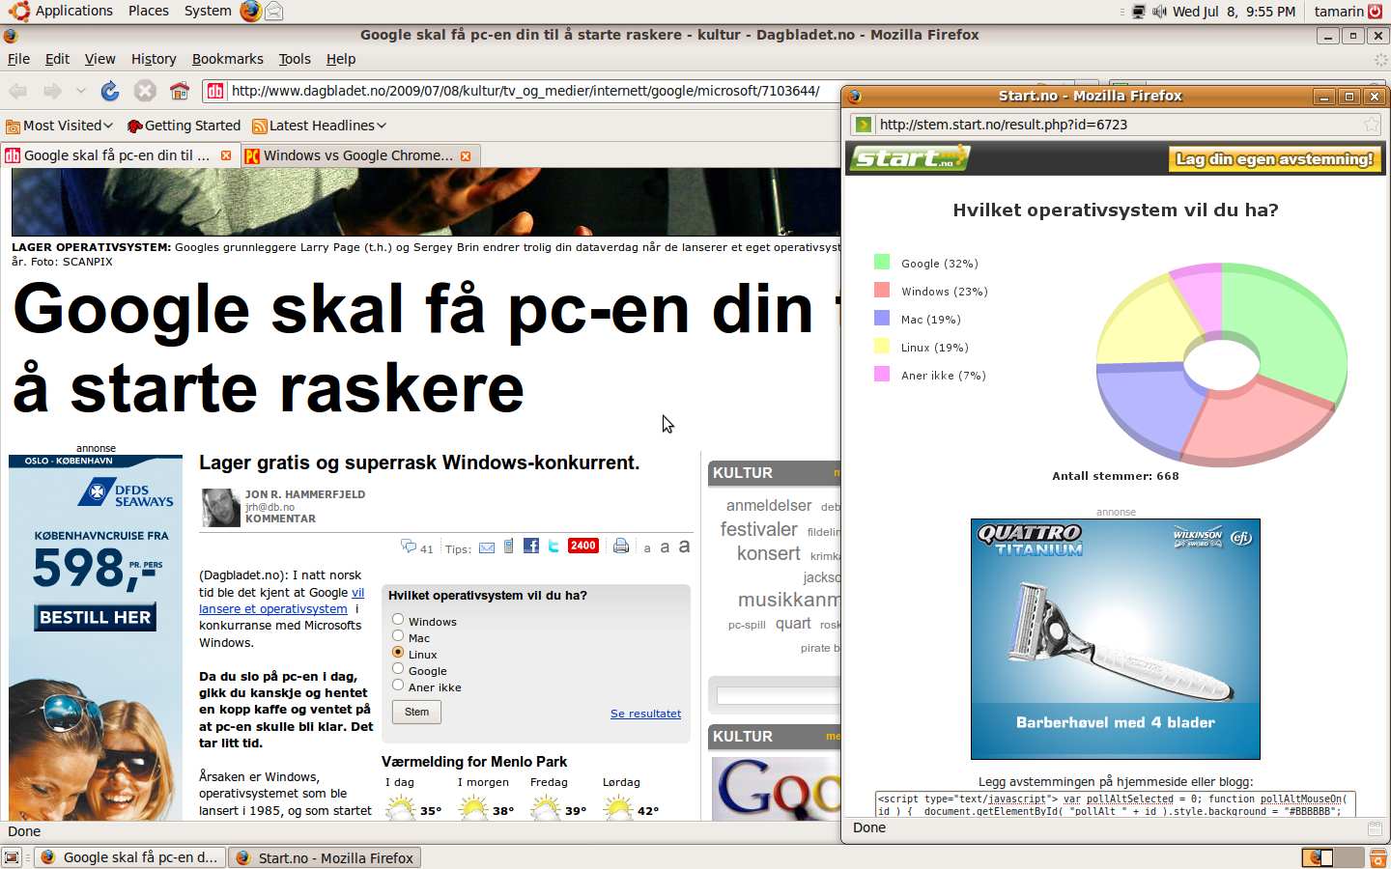This screenshot has width=1391, height=869.
Task: Click Lag din egen avstemning button
Action: pyautogui.click(x=1275, y=159)
